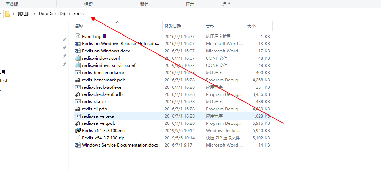The height and width of the screenshot is (170, 381).
Task: Select the file name Redis on Windows.docx
Action: (x=106, y=51)
